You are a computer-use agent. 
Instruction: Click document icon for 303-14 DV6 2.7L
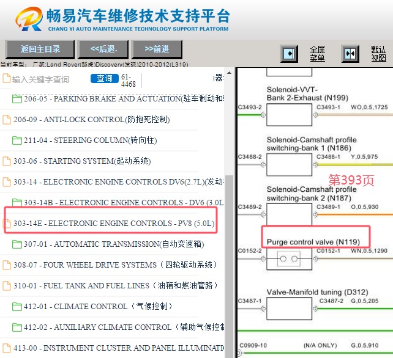click(x=7, y=182)
